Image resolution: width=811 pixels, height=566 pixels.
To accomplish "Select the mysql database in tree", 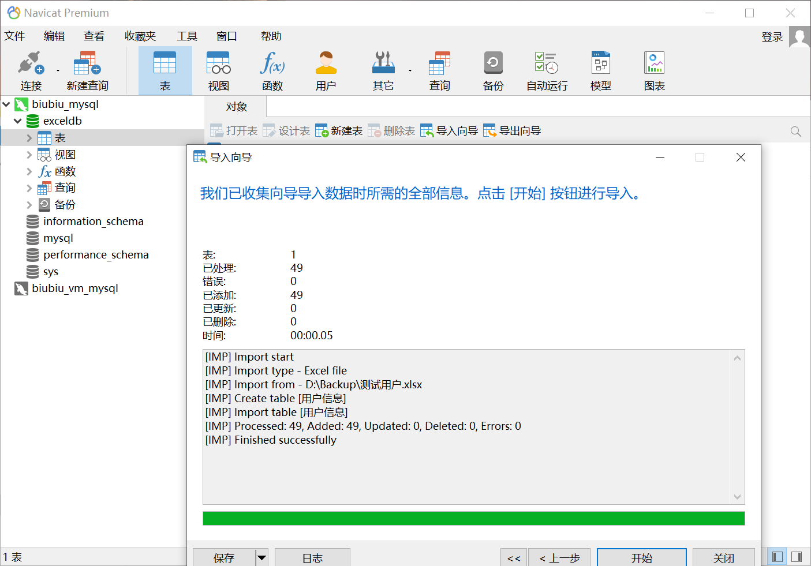I will pyautogui.click(x=58, y=238).
